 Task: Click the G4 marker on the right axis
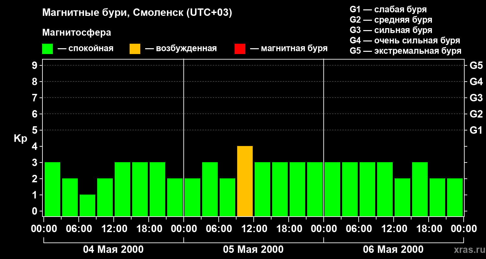click(476, 82)
